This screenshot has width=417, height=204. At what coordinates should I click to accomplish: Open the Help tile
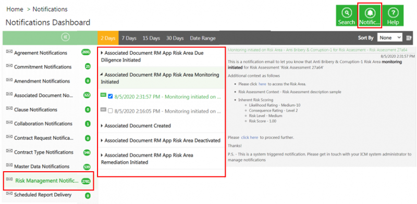(x=393, y=16)
